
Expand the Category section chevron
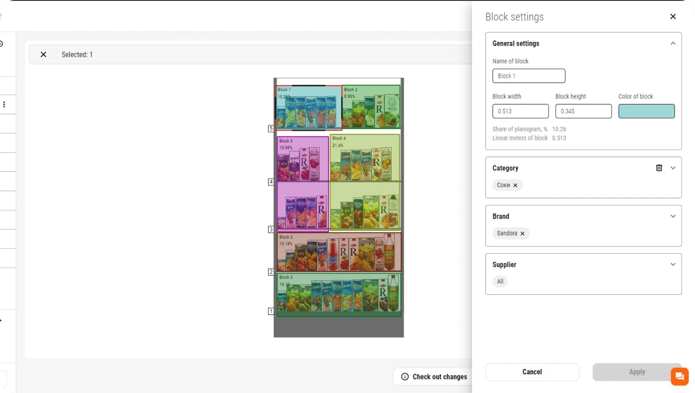coord(673,168)
